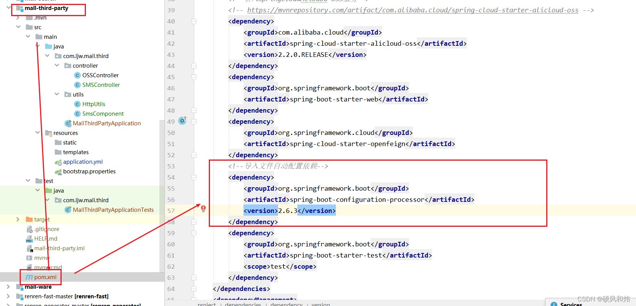Collapse the com.ljw.mall.third package under main
Viewport: 636px width, 306px height.
point(47,56)
